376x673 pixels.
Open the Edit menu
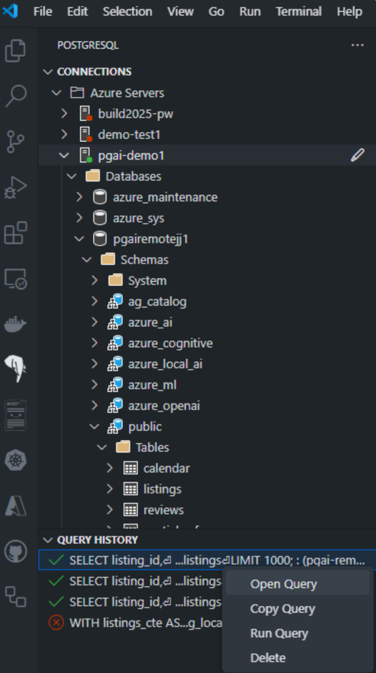coord(78,11)
